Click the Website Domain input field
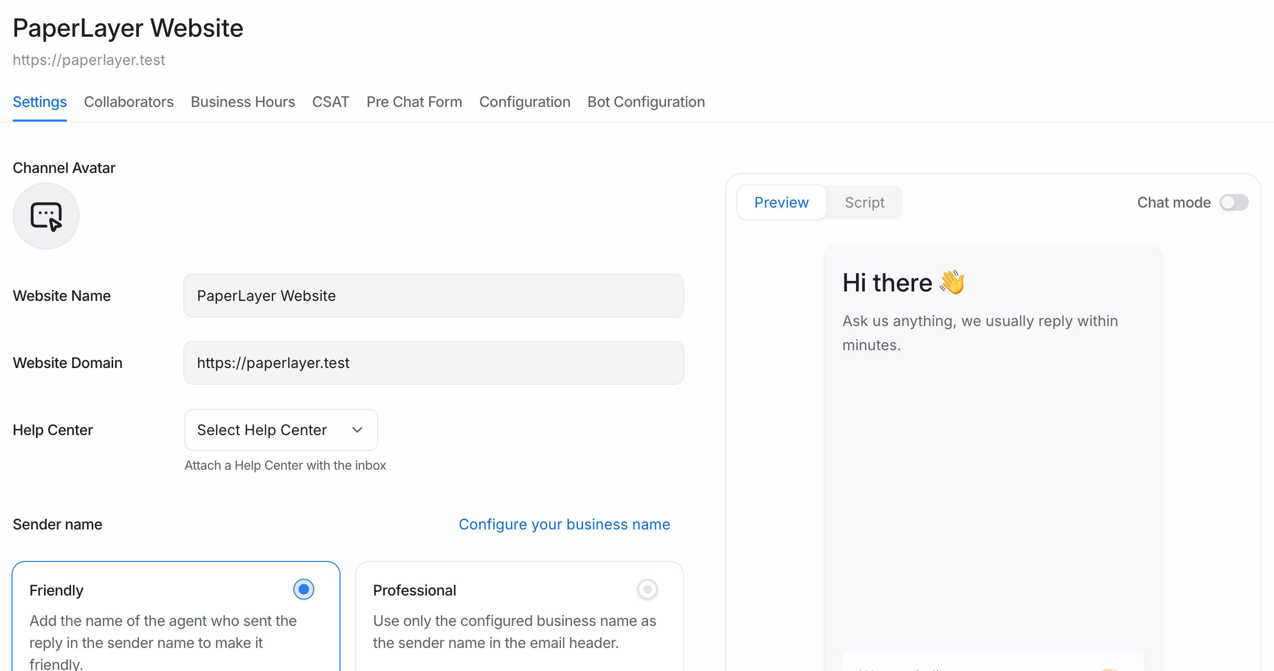The image size is (1274, 671). click(434, 363)
